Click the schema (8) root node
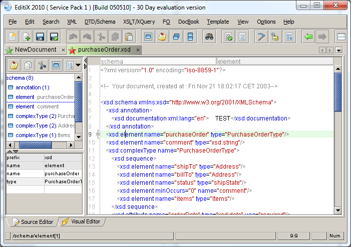 pyautogui.click(x=20, y=78)
